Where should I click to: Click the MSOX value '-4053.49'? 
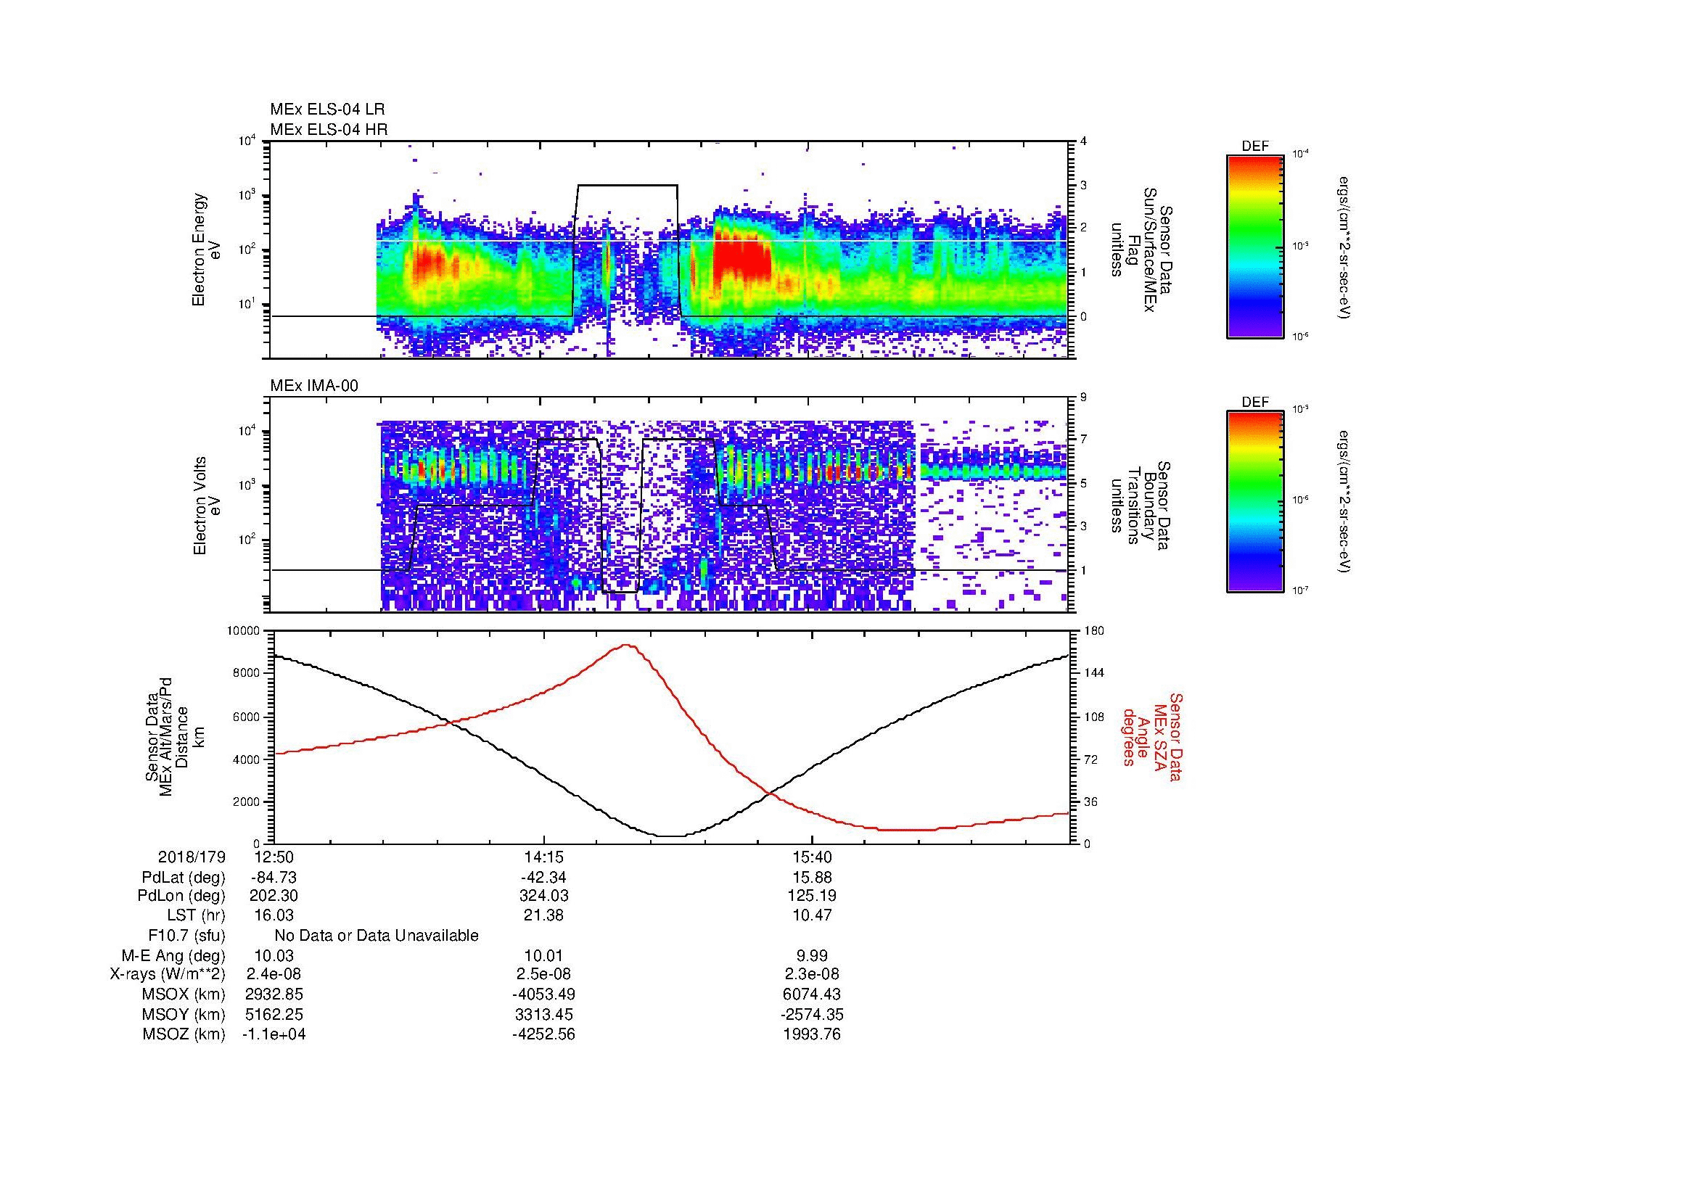[x=544, y=994]
